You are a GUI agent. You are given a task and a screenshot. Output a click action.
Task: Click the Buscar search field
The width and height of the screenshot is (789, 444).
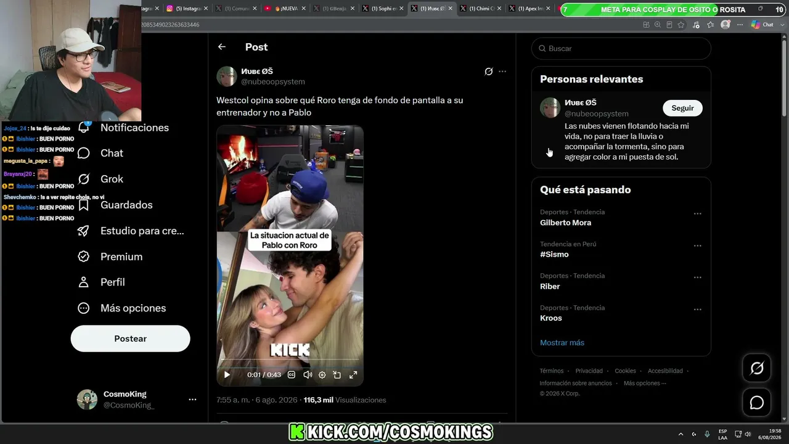click(x=621, y=48)
